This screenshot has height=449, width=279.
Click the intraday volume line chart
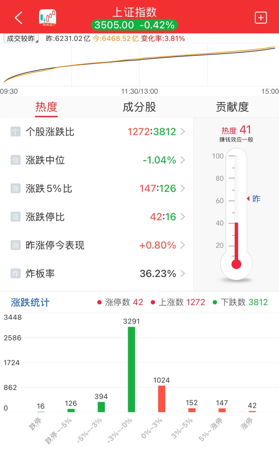(139, 65)
